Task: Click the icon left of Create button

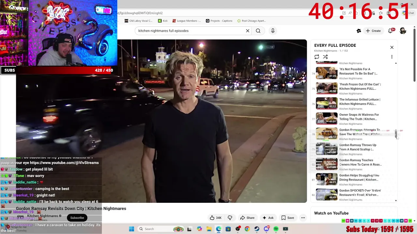Action: click(359, 31)
